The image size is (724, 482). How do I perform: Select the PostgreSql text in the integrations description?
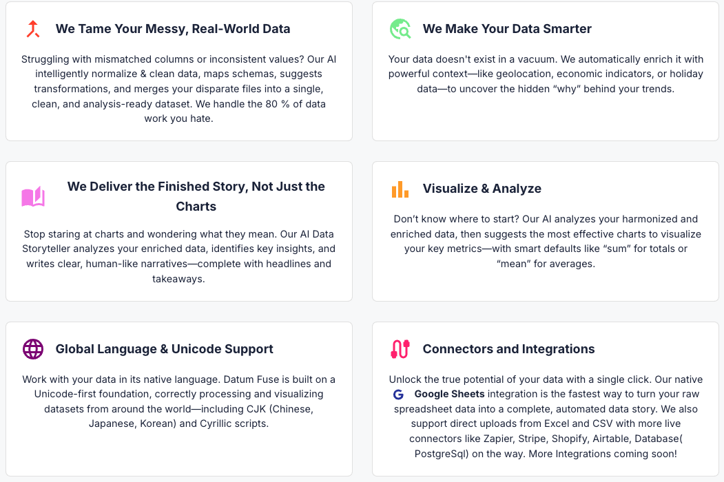click(440, 453)
